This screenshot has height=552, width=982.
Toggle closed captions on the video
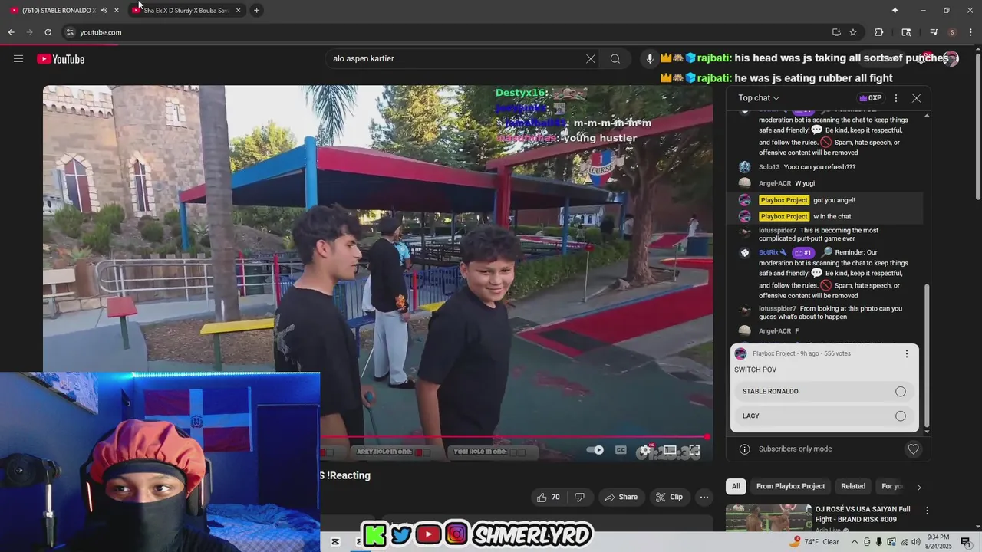pos(621,451)
